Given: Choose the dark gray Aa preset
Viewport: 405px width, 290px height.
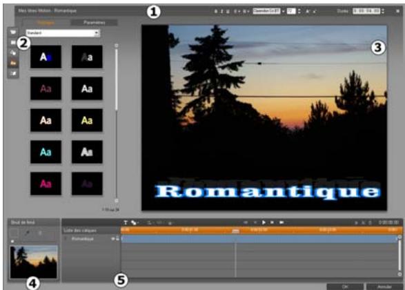Looking at the screenshot, I should click(87, 57).
